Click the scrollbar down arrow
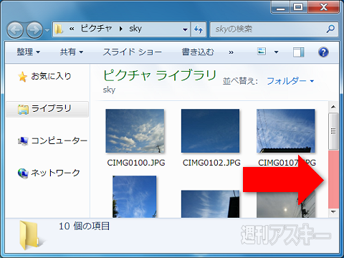Image resolution: width=344 pixels, height=258 pixels. point(333,212)
